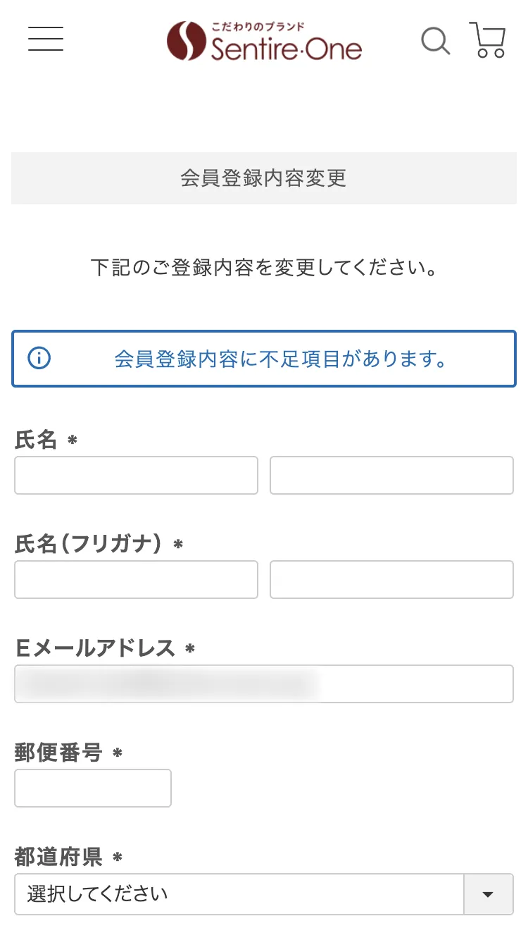528x940 pixels.
Task: Click the 郵便番号 input field
Action: coord(93,789)
